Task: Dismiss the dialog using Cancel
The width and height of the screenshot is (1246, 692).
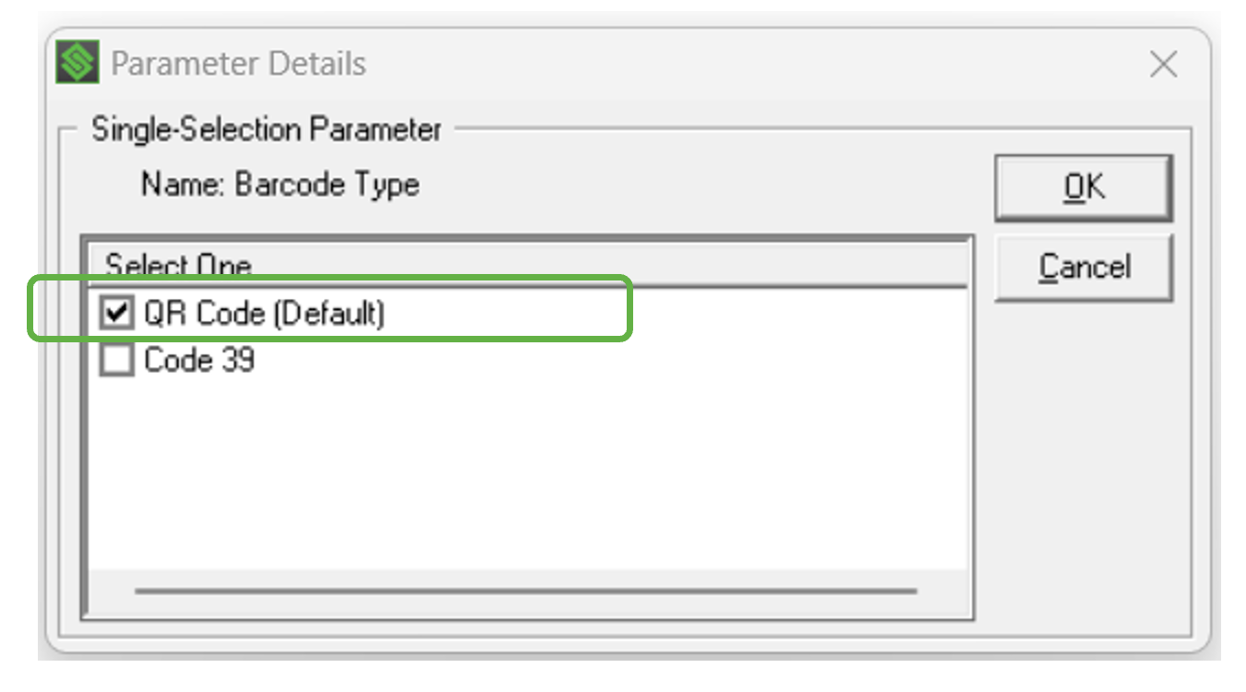Action: 1085,268
